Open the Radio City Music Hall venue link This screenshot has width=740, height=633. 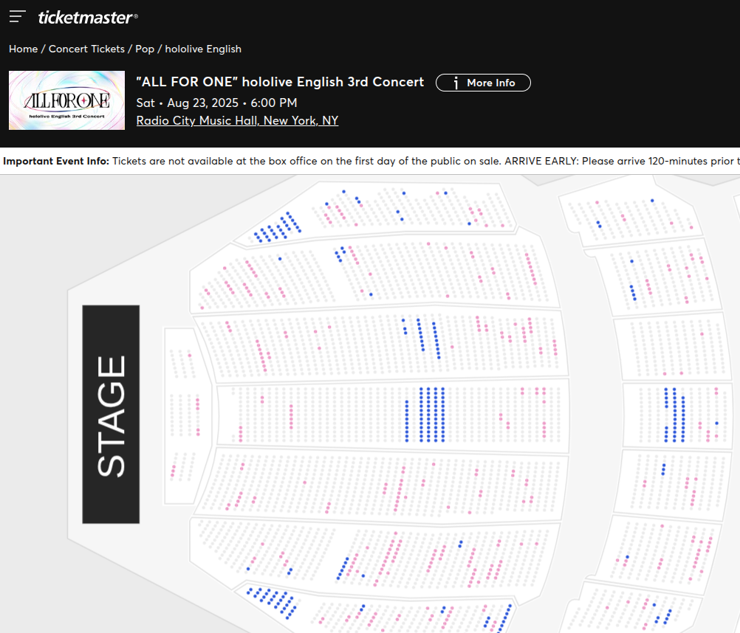point(237,121)
